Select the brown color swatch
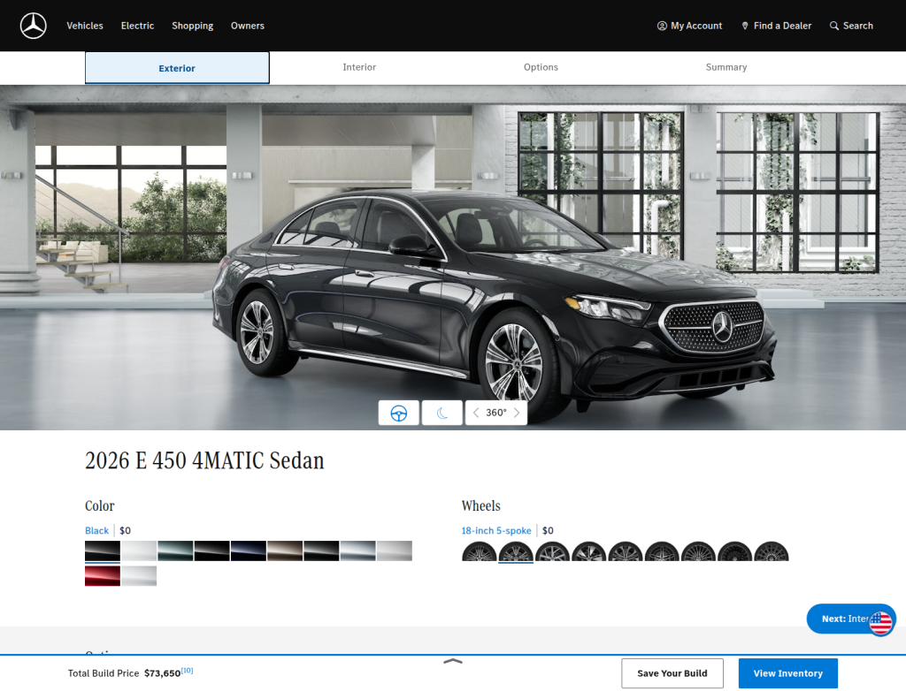Viewport: 906px width, 691px height. coord(285,551)
